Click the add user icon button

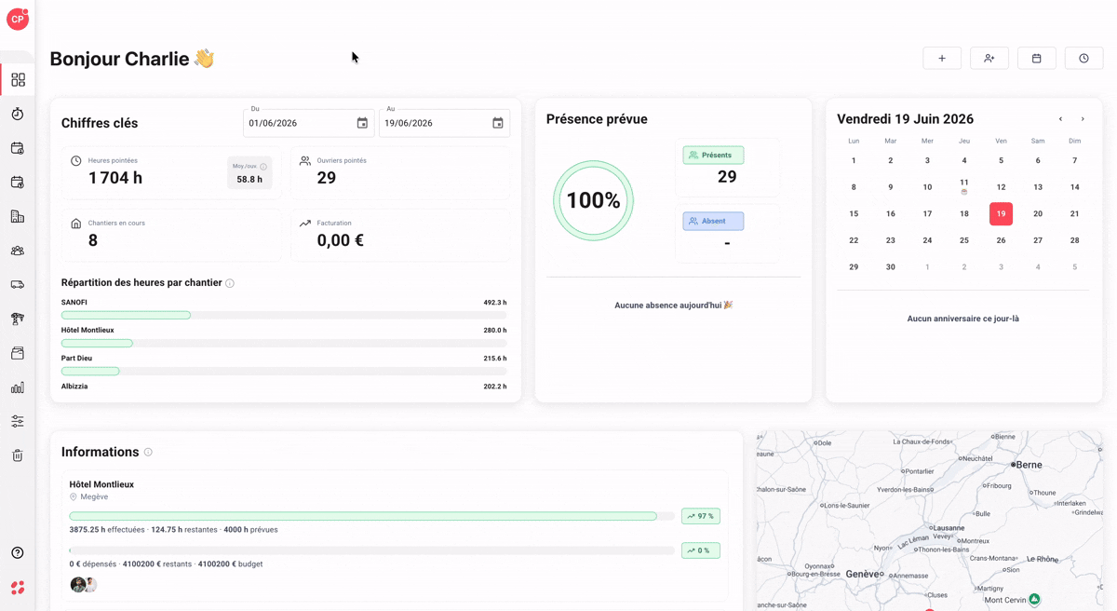pos(989,59)
